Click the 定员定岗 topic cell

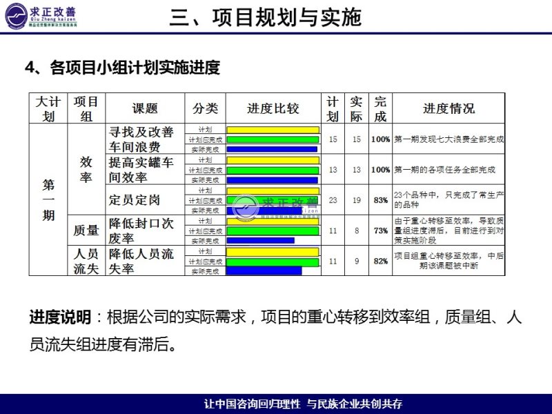point(135,200)
